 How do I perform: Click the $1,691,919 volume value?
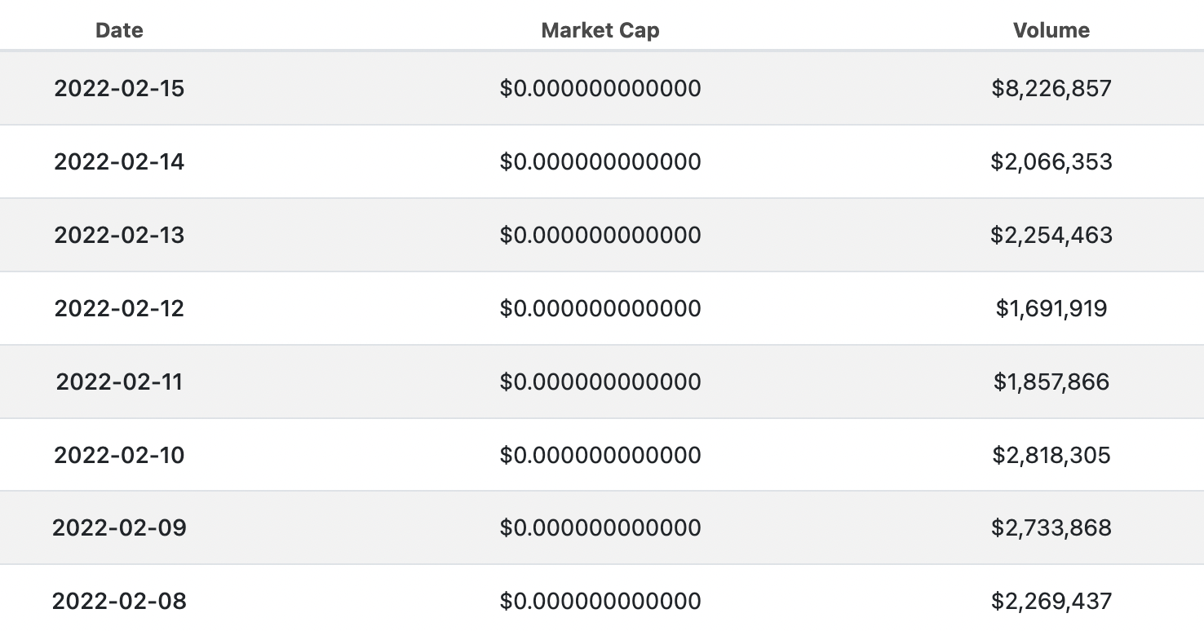(x=1051, y=308)
